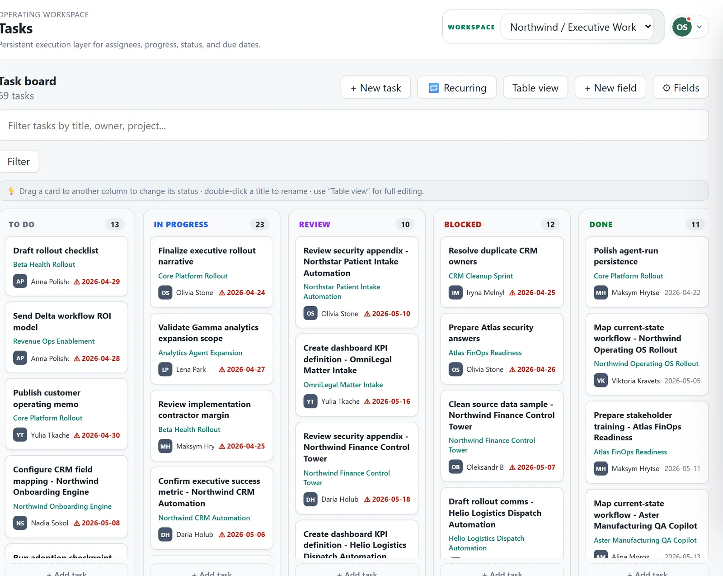723x576 pixels.
Task: Open the Northwind Operating OS Rollout project link
Action: pyautogui.click(x=646, y=364)
